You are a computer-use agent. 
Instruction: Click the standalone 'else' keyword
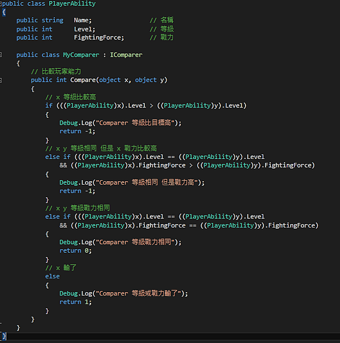point(52,276)
